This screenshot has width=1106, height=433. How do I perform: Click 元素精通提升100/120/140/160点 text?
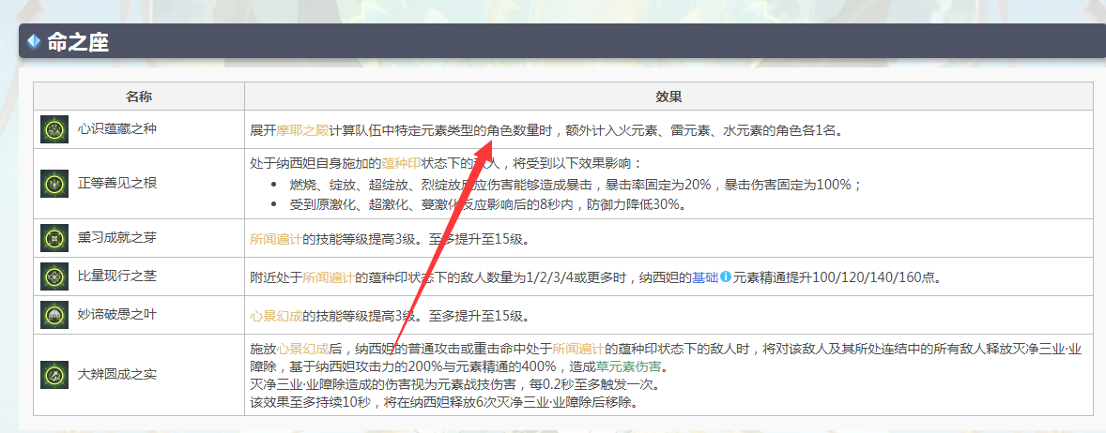(x=837, y=277)
